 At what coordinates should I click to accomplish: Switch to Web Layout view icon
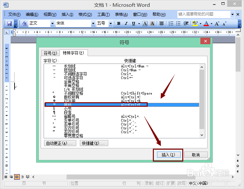point(11,177)
